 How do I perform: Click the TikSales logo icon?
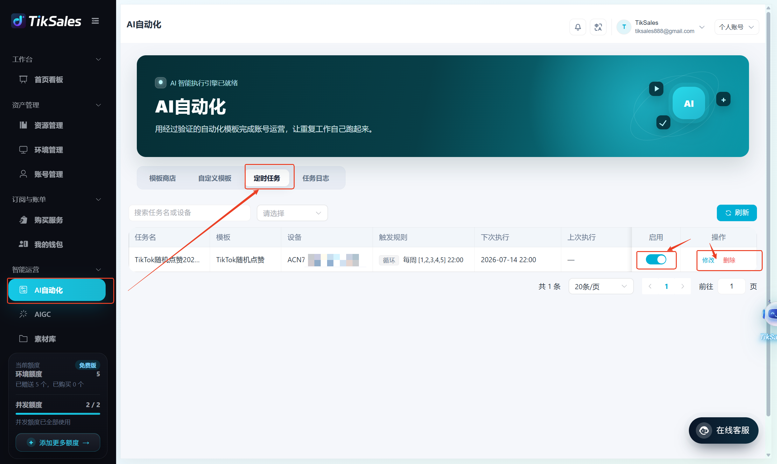pyautogui.click(x=18, y=21)
